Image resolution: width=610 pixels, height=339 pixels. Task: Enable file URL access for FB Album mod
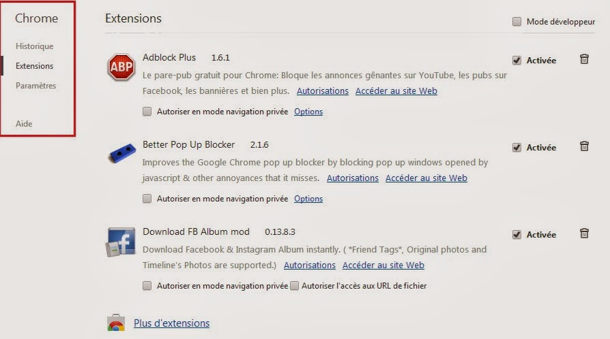(295, 286)
